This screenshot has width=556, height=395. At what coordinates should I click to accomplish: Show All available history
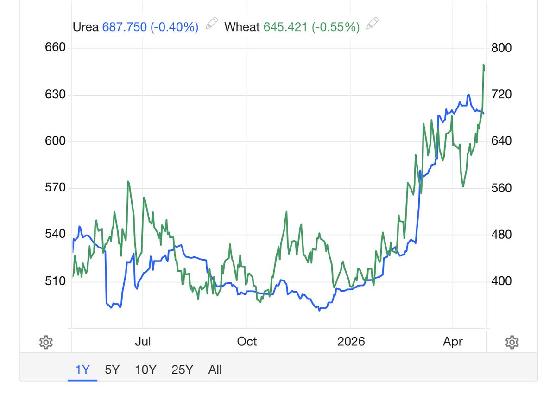[215, 370]
